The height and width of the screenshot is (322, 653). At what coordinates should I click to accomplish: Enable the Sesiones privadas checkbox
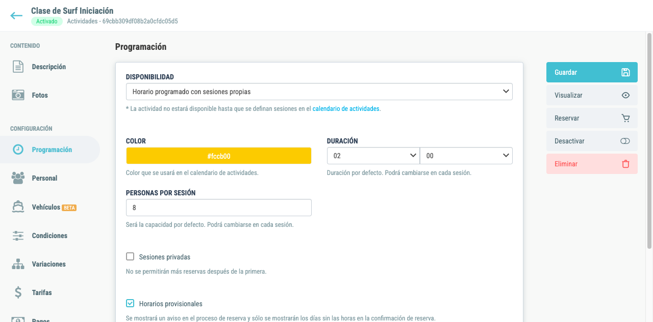[x=130, y=256]
